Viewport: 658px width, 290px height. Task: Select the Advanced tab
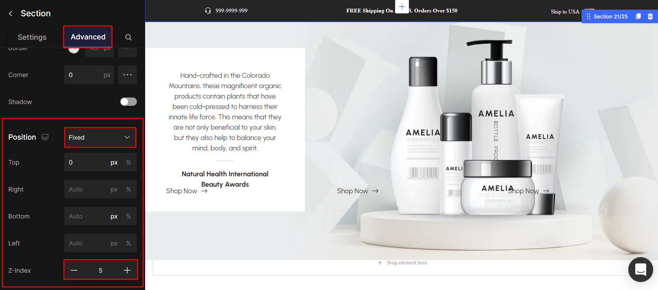[88, 37]
